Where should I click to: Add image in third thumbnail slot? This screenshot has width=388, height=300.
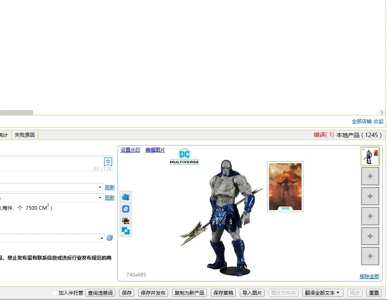(x=370, y=196)
